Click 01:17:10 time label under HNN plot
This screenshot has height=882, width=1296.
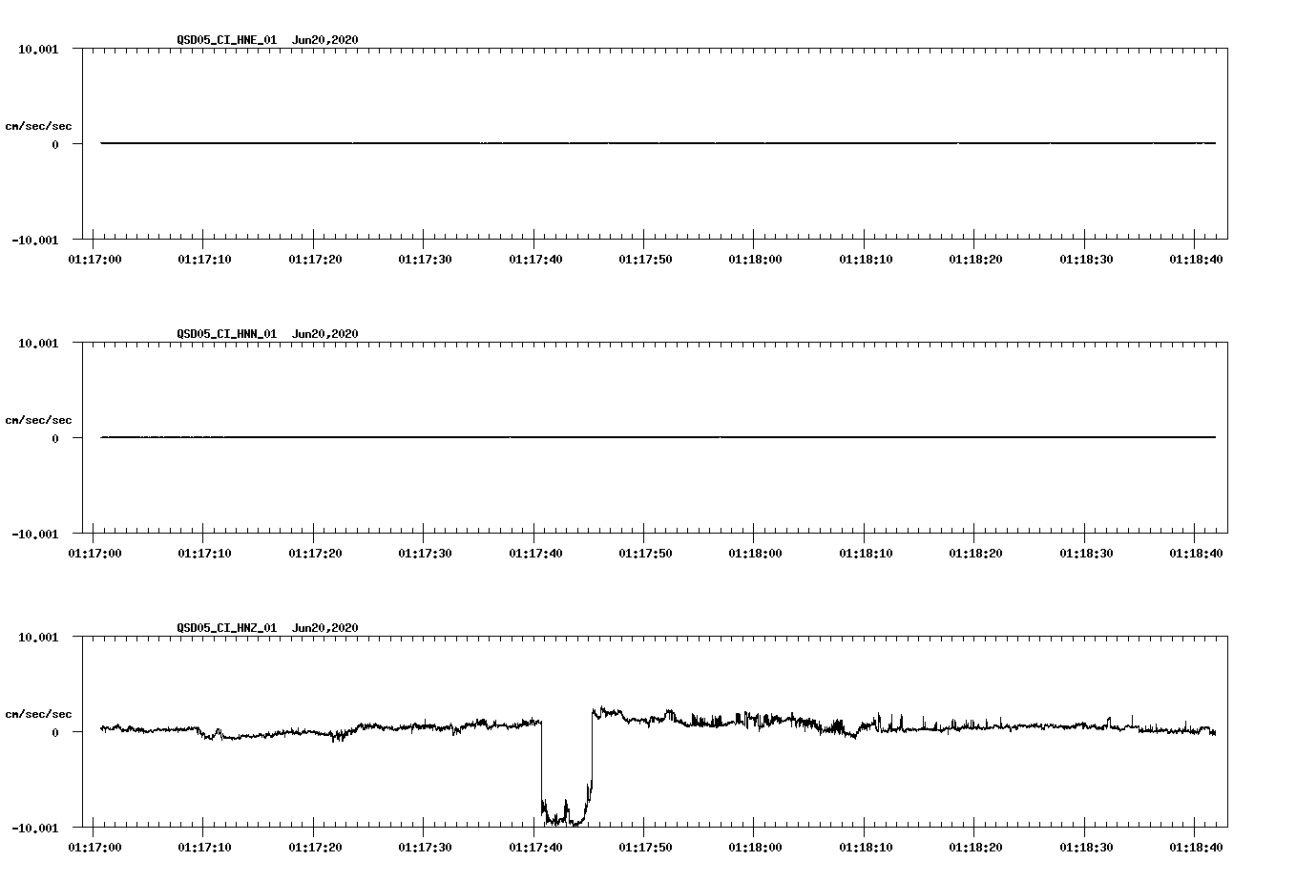point(205,554)
